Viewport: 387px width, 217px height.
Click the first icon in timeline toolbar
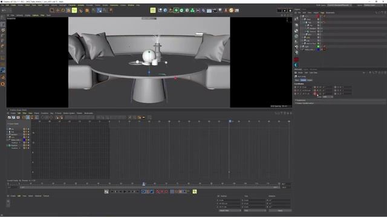click(x=9, y=118)
